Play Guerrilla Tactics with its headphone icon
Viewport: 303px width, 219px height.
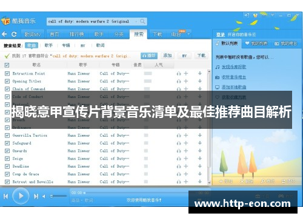click(x=179, y=136)
